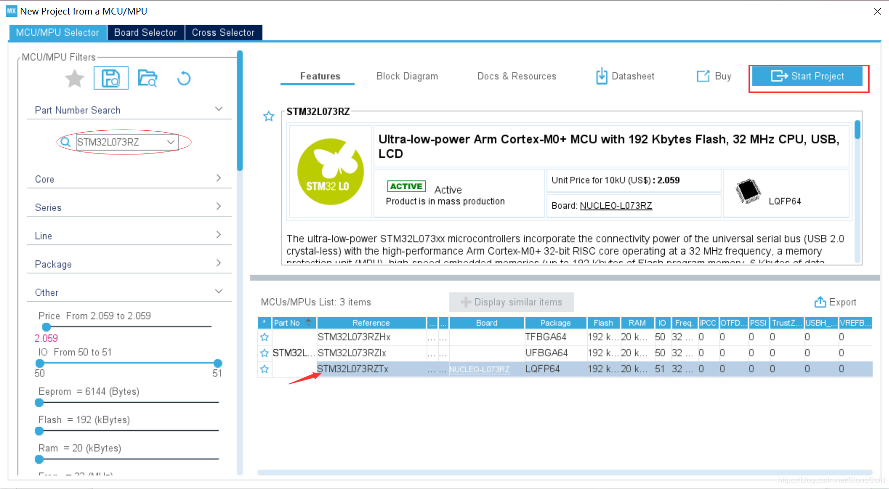Open part number dropdown arrow

point(171,142)
